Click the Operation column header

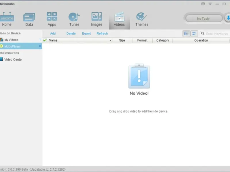[x=201, y=40]
